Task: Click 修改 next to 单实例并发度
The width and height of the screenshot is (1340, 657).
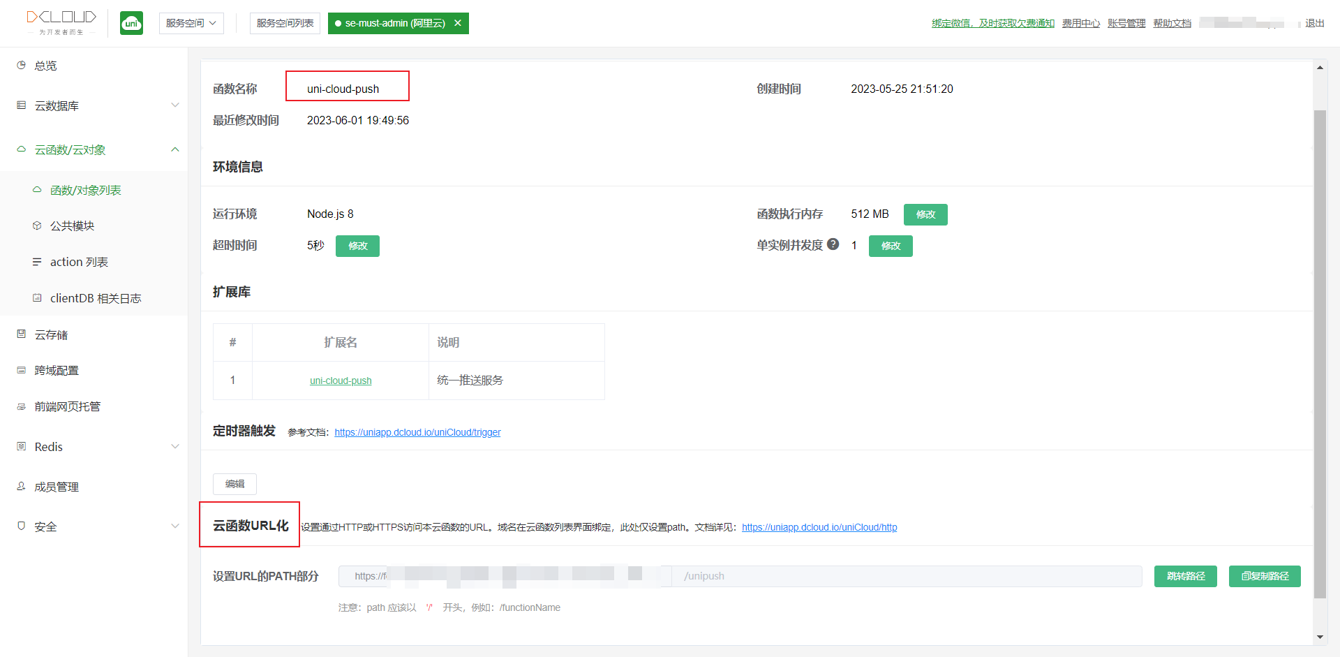Action: click(x=891, y=246)
